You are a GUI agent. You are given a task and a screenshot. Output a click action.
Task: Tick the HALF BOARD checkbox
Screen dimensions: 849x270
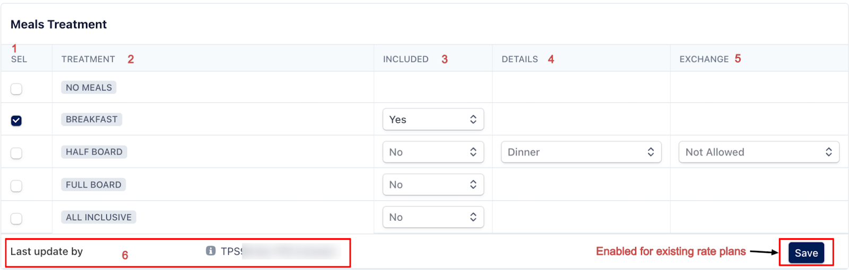point(16,154)
